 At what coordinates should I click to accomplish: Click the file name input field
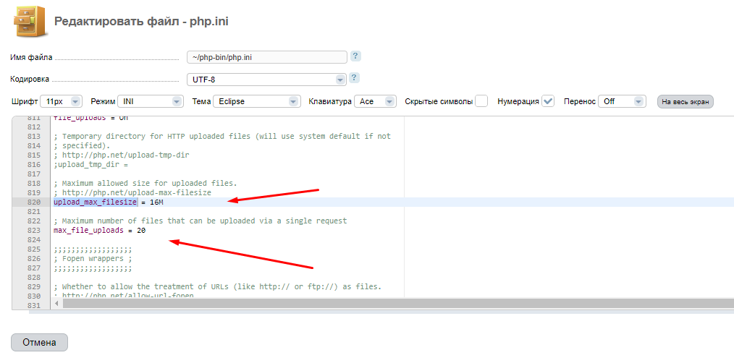[x=266, y=57]
